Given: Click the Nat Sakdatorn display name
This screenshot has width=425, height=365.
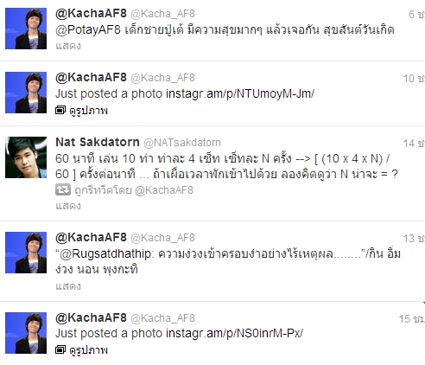Looking at the screenshot, I should (98, 142).
